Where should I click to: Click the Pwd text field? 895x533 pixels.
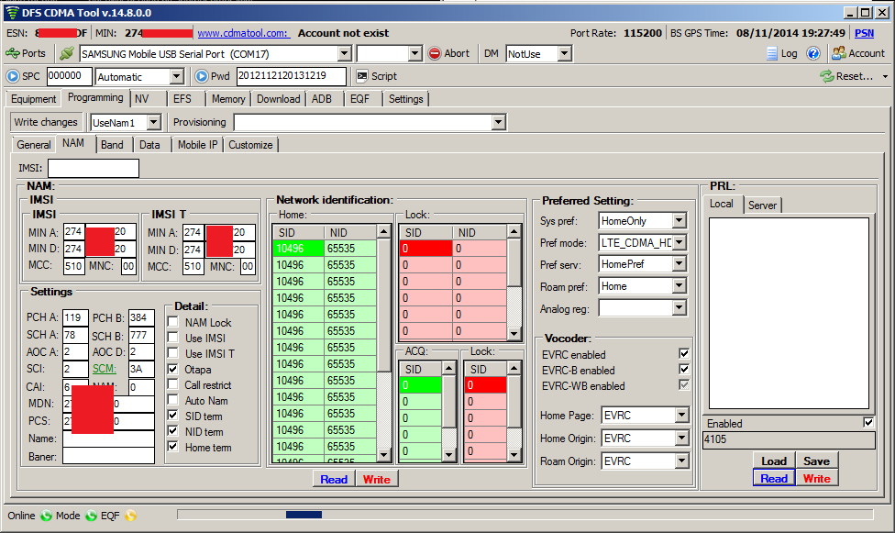[291, 76]
